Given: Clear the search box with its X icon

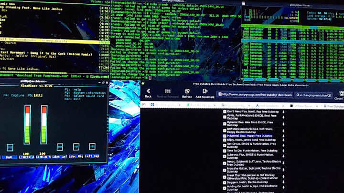Looking at the screenshot, I should pos(329,95).
